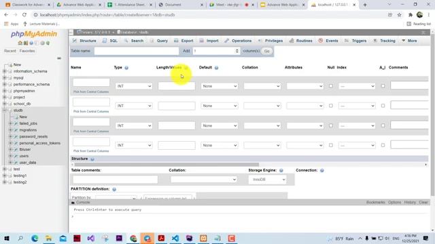Image resolution: width=435 pixels, height=244 pixels.
Task: Select the migrations table in tree
Action: coord(28,130)
